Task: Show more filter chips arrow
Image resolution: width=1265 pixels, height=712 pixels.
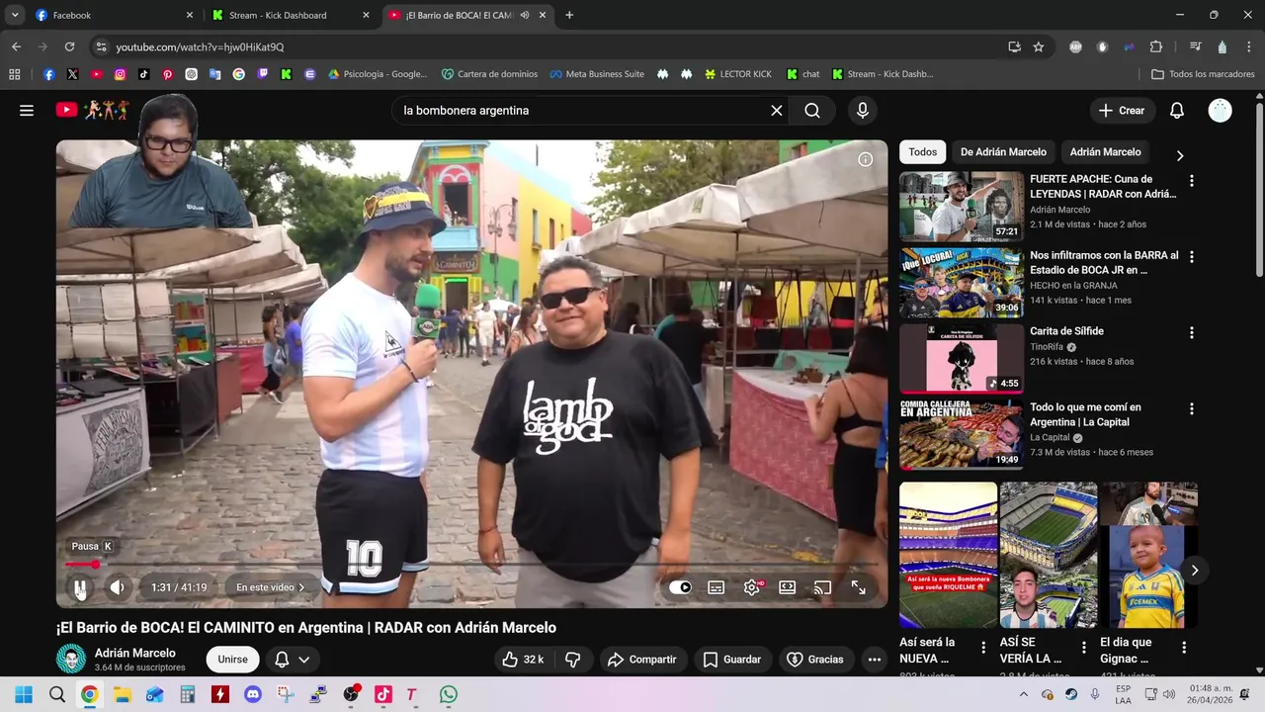Action: tap(1179, 155)
